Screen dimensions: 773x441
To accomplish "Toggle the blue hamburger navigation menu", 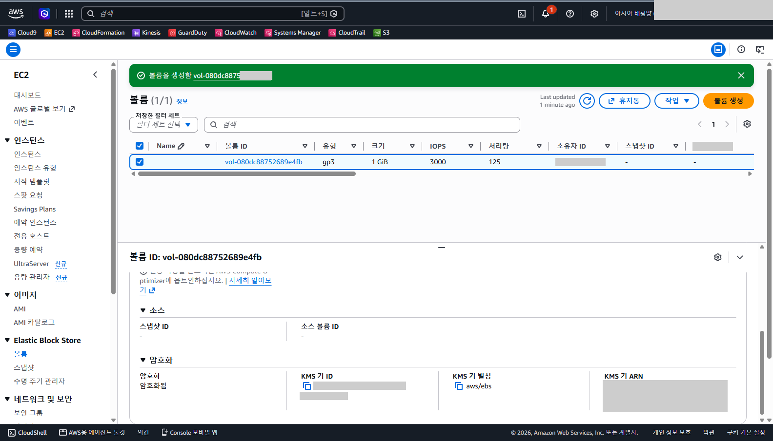I will (x=13, y=50).
